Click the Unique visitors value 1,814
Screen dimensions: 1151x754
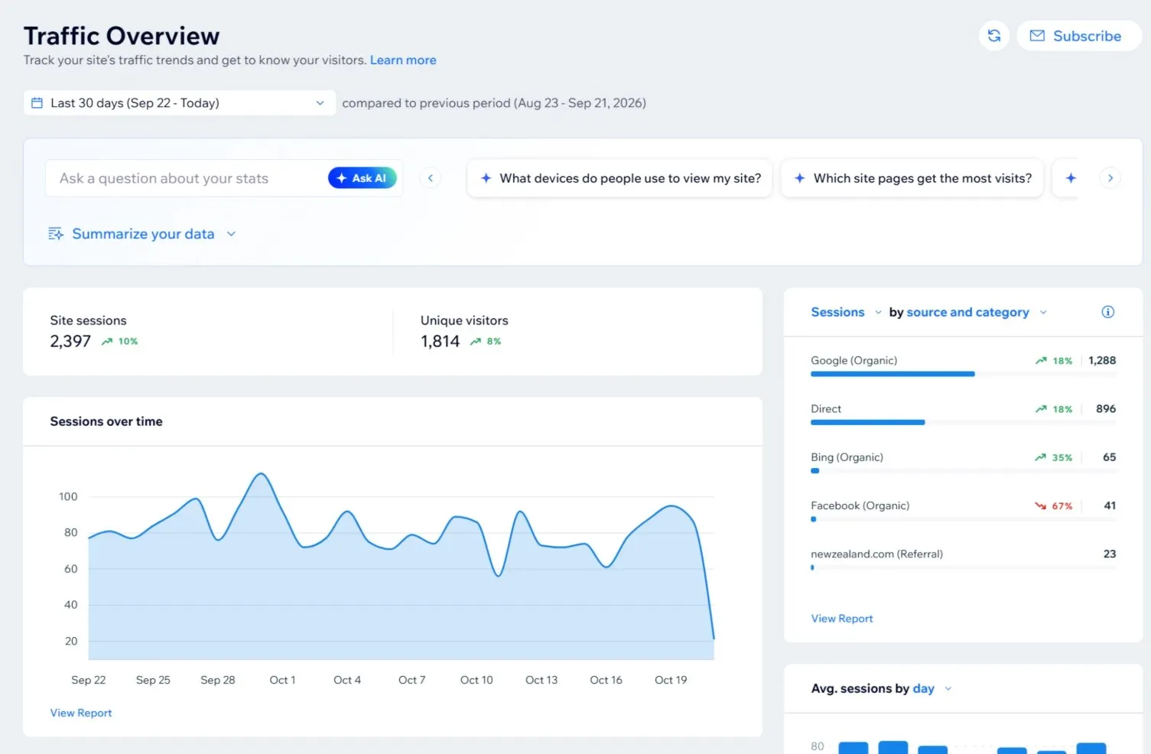point(440,342)
